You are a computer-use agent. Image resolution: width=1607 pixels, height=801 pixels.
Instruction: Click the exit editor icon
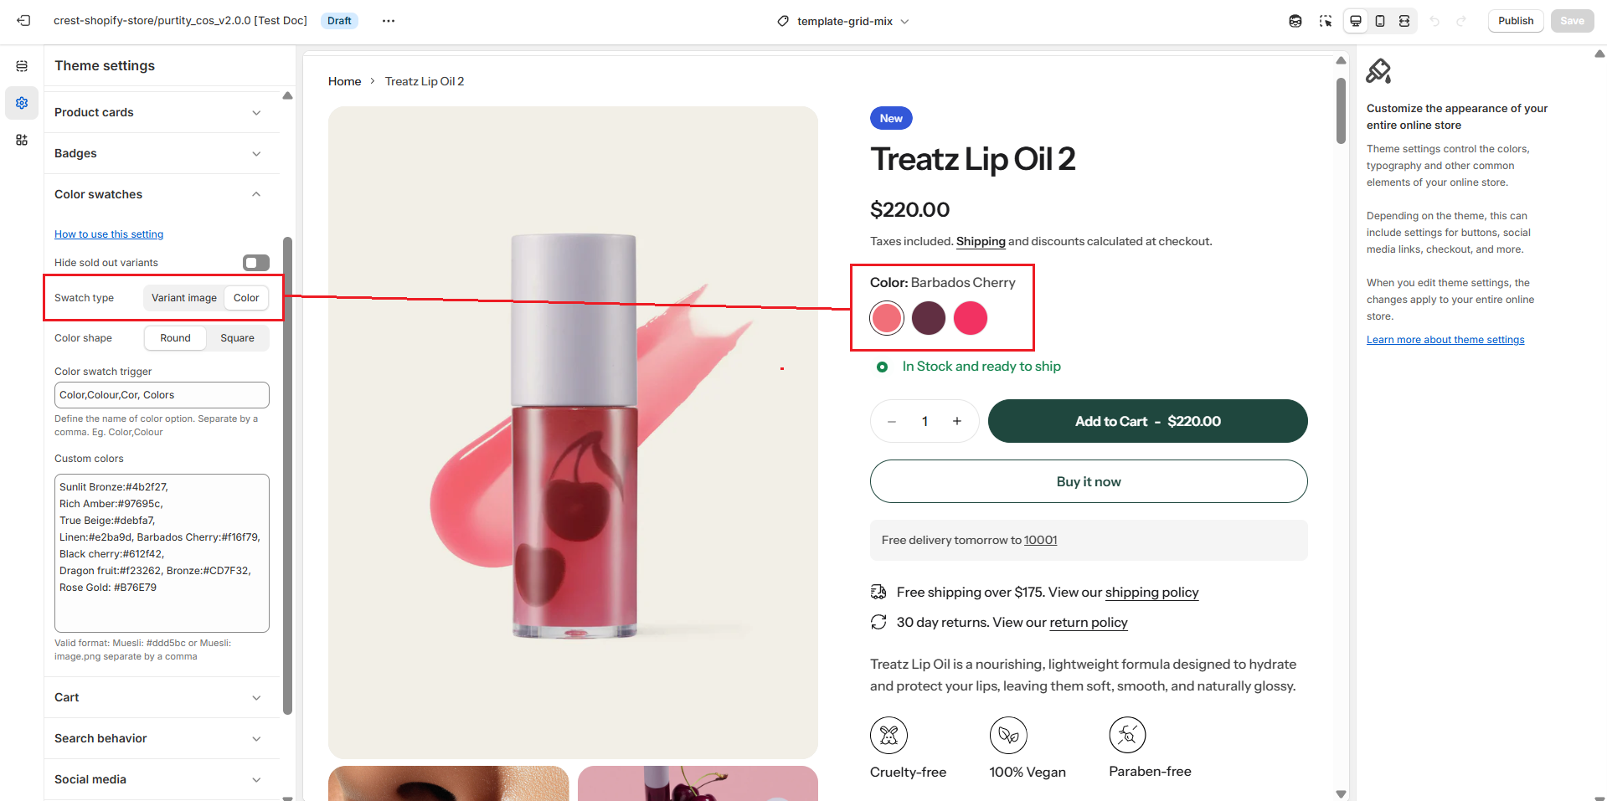click(23, 21)
